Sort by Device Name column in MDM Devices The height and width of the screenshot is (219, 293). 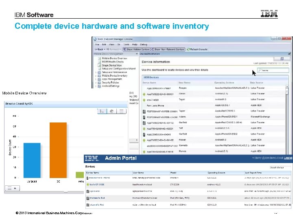click(x=149, y=82)
